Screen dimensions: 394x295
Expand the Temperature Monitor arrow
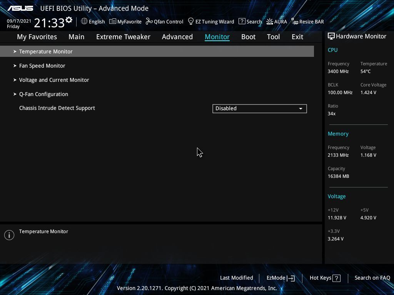click(x=15, y=51)
